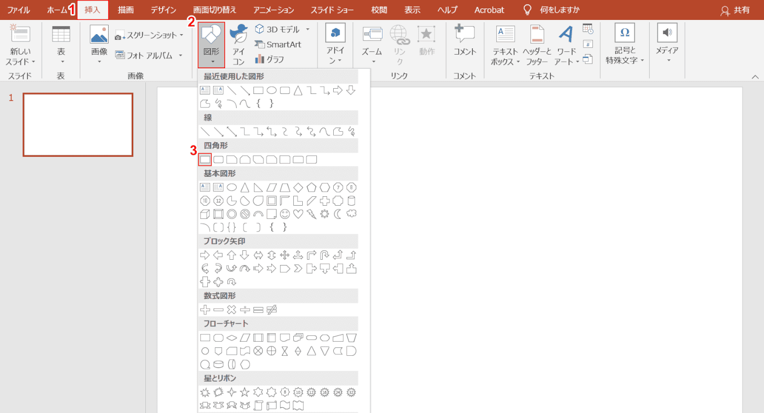Choose the smiley face shape
The width and height of the screenshot is (764, 413).
tap(285, 214)
